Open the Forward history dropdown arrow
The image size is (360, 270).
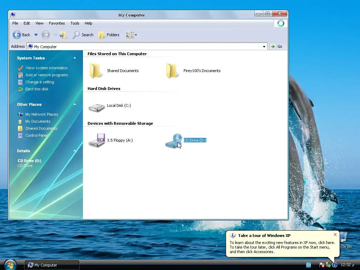(55, 35)
